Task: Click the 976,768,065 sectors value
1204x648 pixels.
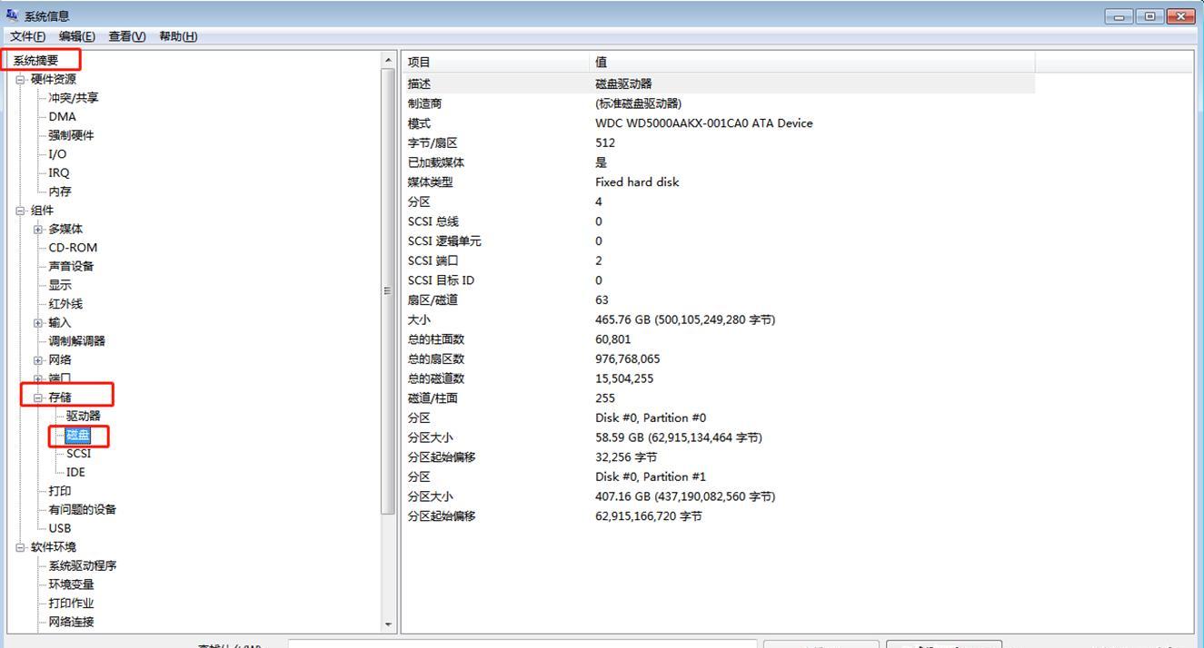Action: pos(628,358)
